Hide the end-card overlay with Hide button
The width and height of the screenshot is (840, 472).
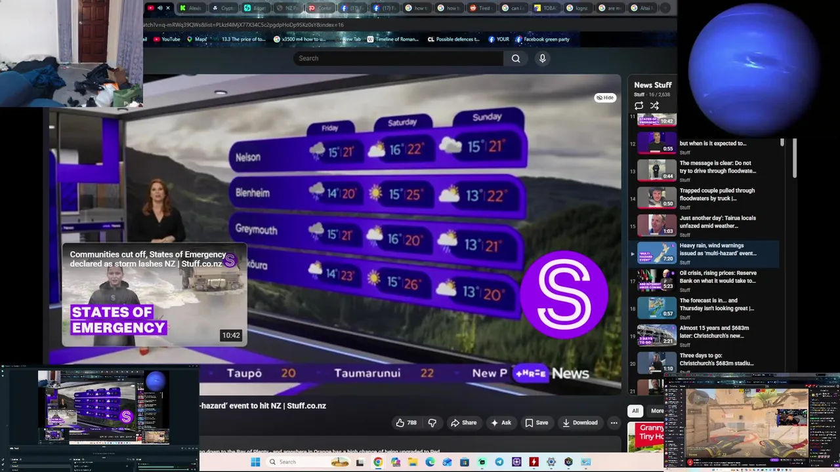[x=605, y=98]
